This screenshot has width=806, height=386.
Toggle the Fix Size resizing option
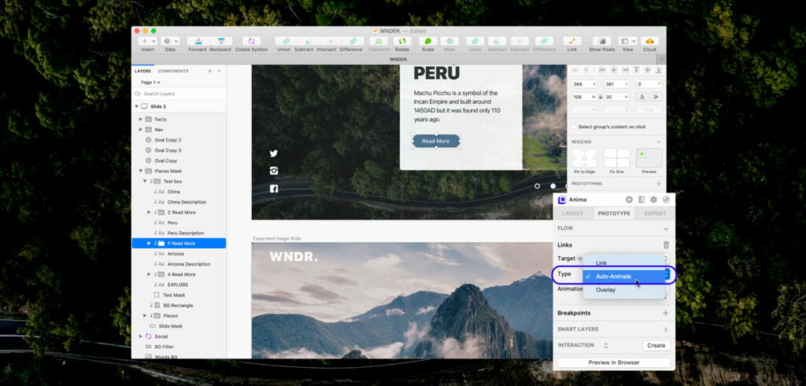pyautogui.click(x=616, y=158)
